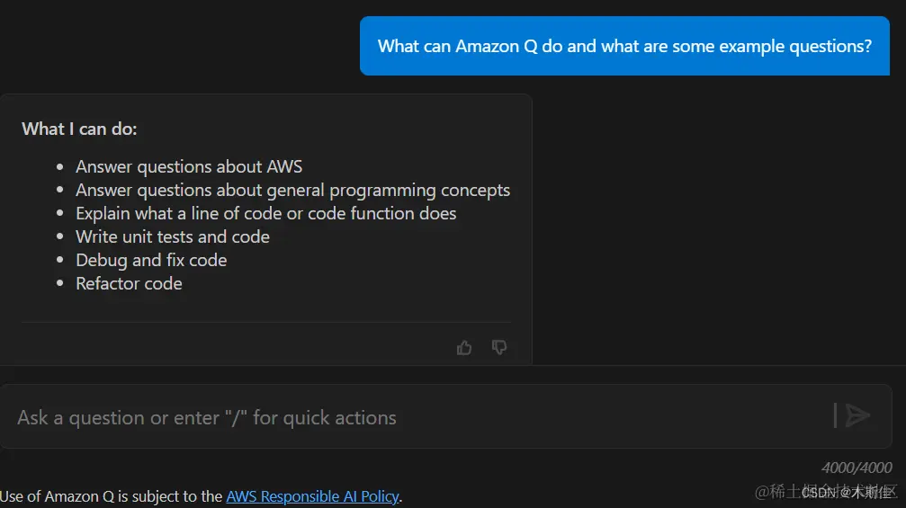This screenshot has width=906, height=508.
Task: Select the "Refactor code" list item
Action: 129,283
